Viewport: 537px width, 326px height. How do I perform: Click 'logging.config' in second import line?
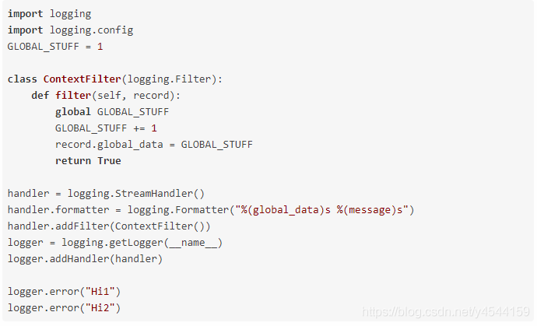91,30
